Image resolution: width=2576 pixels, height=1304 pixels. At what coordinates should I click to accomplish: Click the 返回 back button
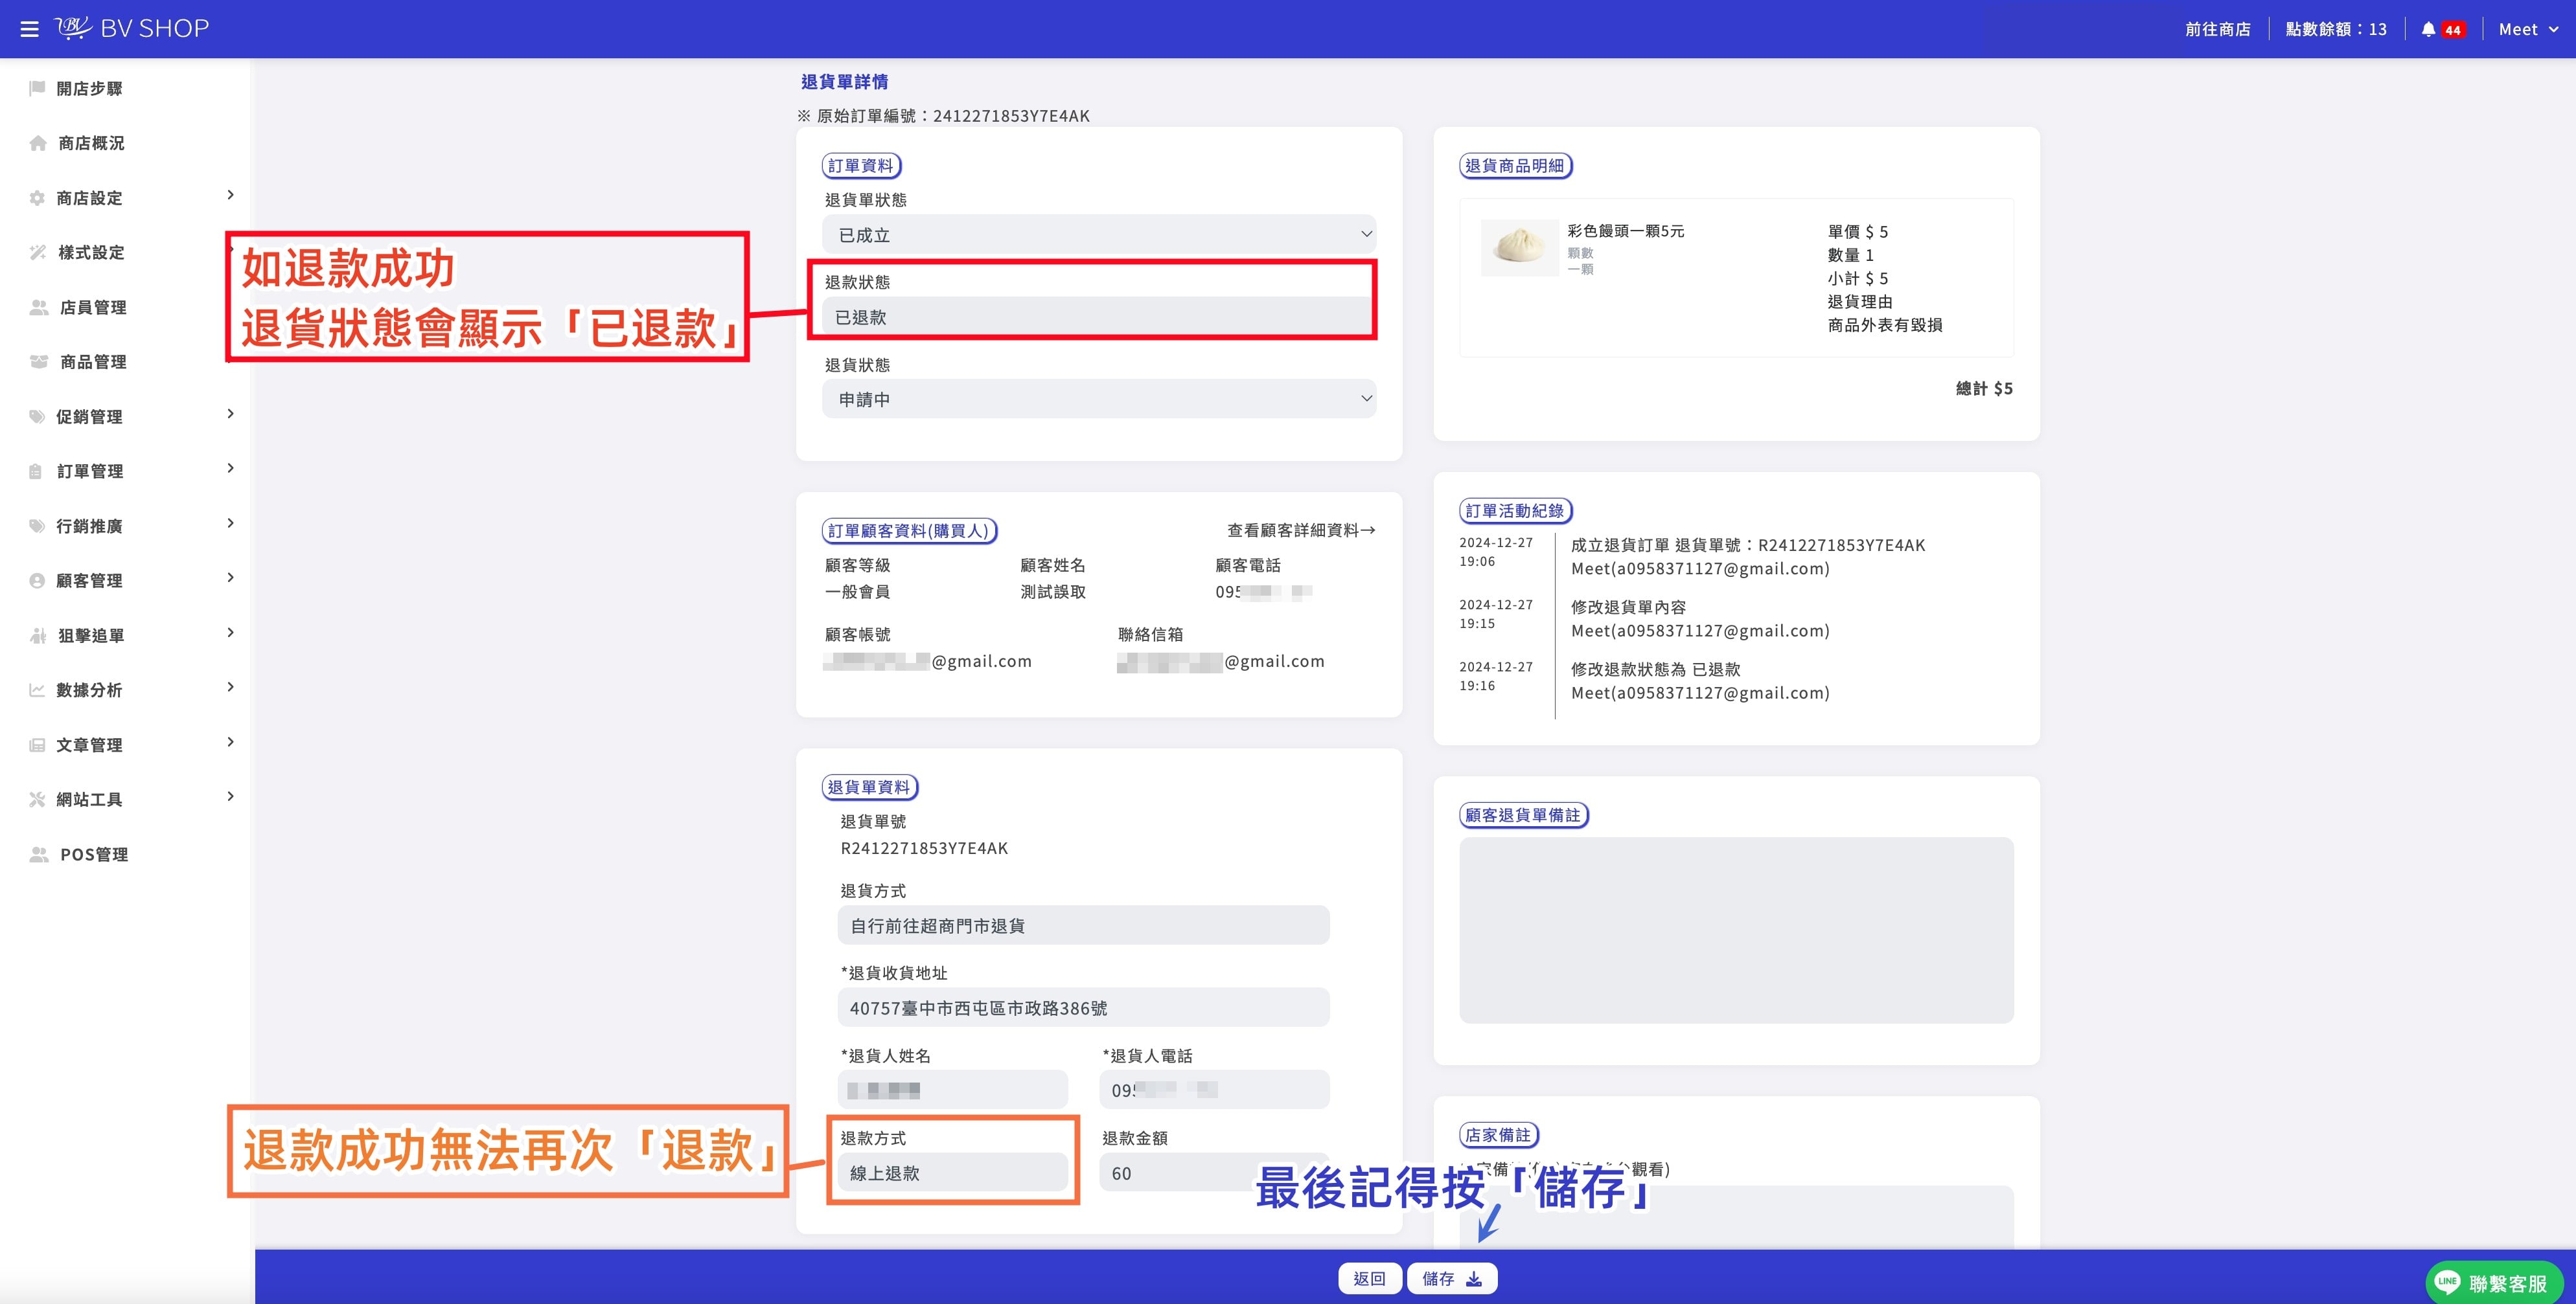[1369, 1278]
